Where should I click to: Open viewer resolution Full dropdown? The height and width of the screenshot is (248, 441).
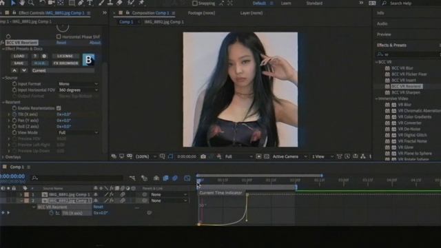tap(238, 156)
